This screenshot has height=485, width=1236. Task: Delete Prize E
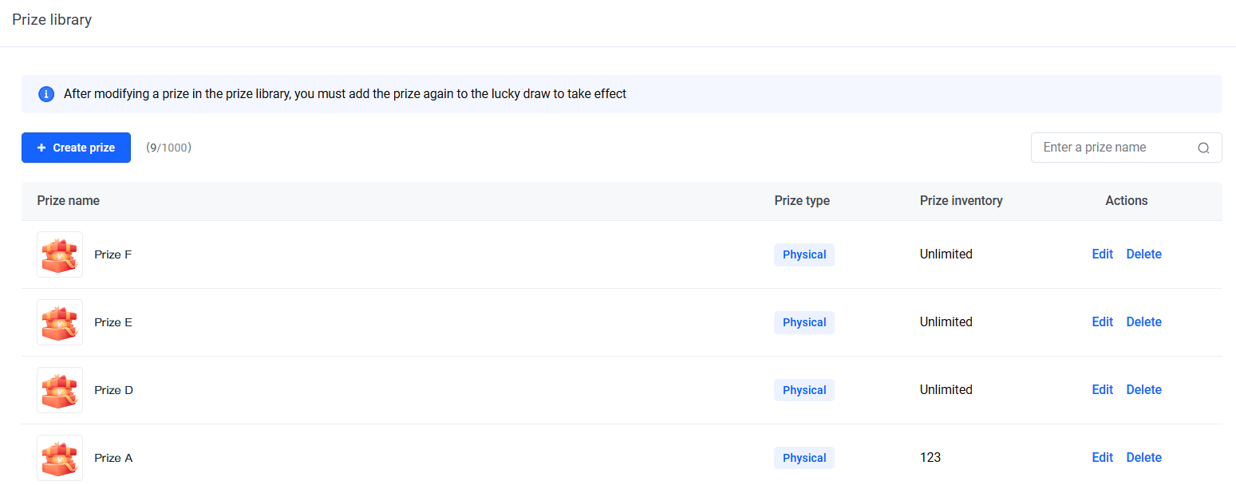(x=1143, y=322)
